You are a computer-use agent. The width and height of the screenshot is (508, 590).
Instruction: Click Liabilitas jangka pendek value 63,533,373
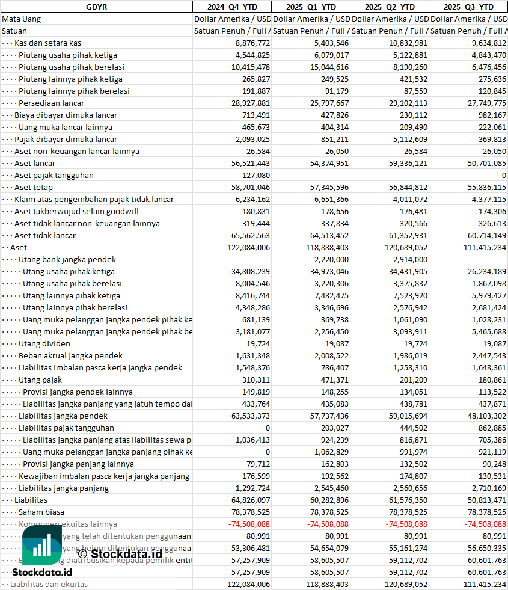pyautogui.click(x=251, y=416)
